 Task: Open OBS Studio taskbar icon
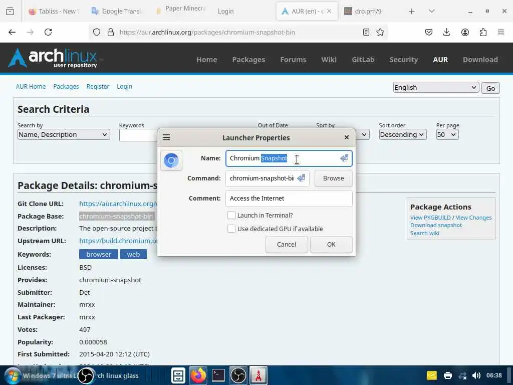[238, 375]
